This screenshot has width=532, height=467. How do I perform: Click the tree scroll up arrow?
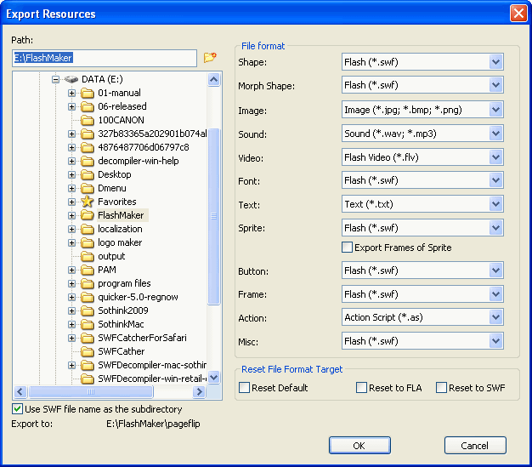pos(214,79)
